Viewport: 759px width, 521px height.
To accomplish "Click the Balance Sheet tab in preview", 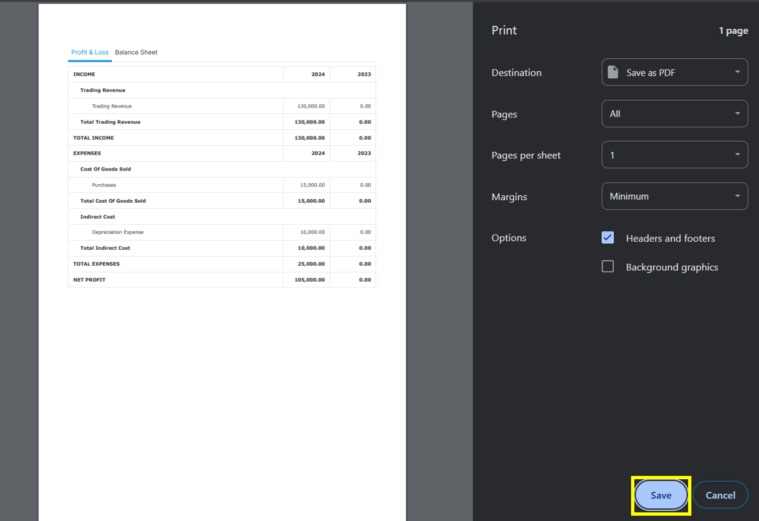I will click(x=136, y=52).
